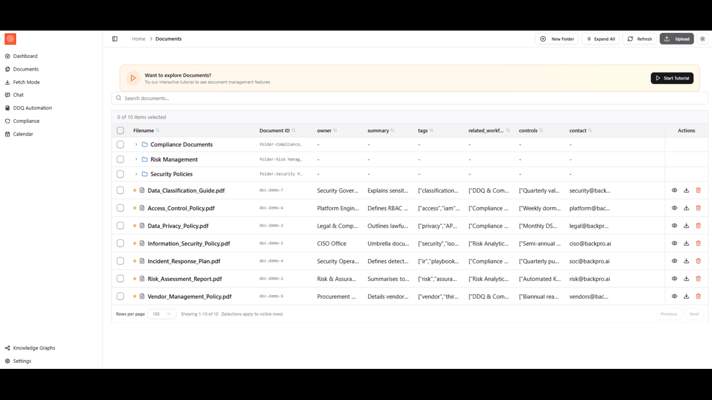Click CISO Office owner cell

(x=332, y=243)
